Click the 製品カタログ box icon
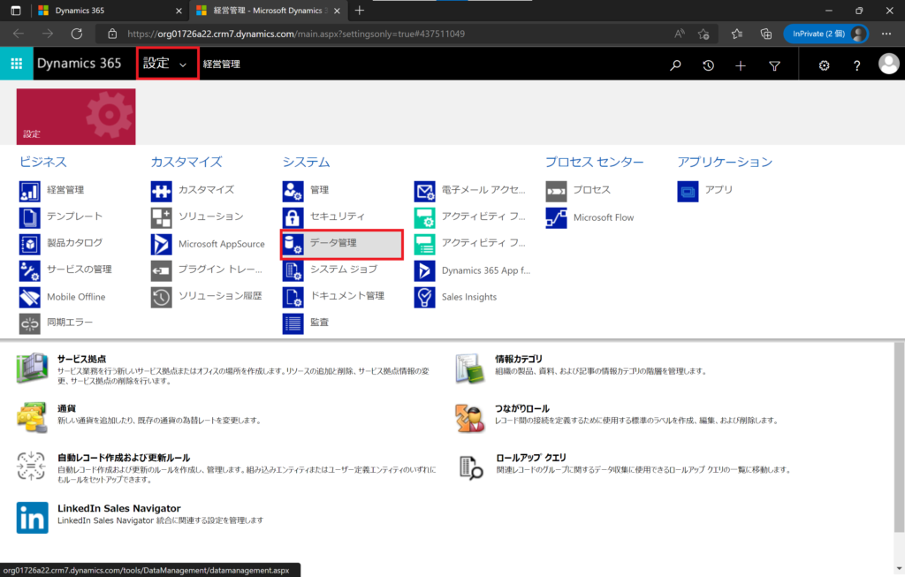 tap(29, 244)
